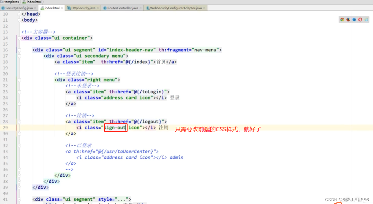This screenshot has height=204, width=373.
Task: Open page preview in Firefox browser icon
Action: [348, 20]
